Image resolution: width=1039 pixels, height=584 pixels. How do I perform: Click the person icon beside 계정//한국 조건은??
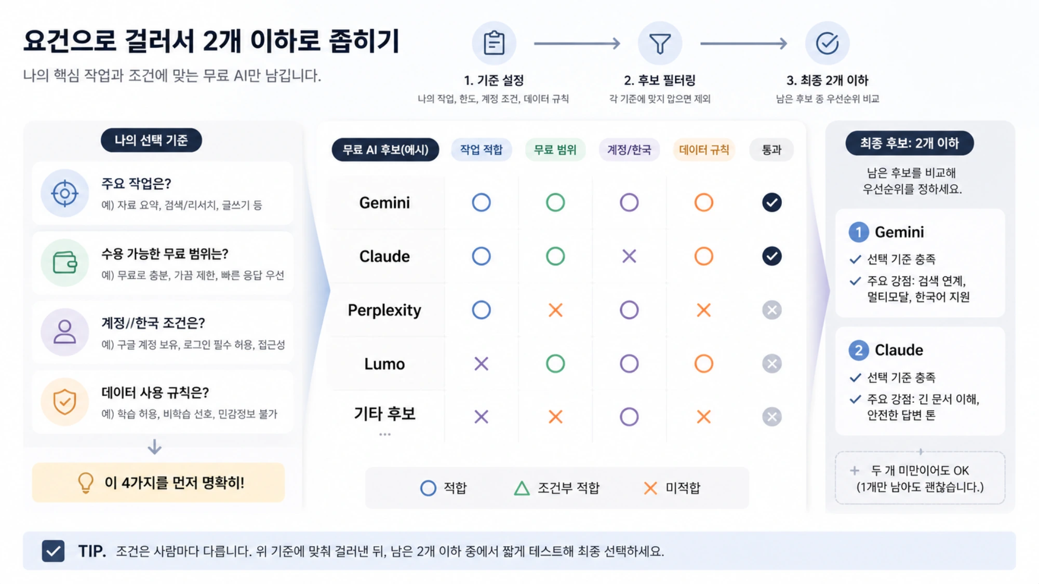tap(64, 332)
